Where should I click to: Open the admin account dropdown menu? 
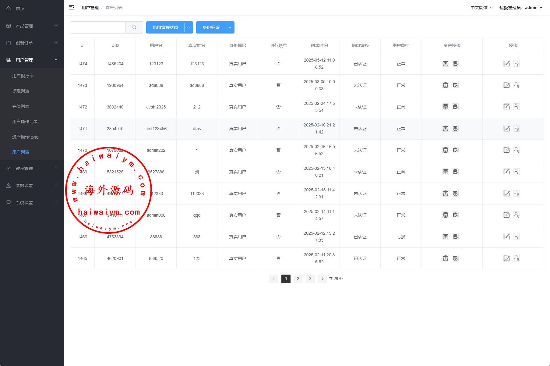coord(520,8)
